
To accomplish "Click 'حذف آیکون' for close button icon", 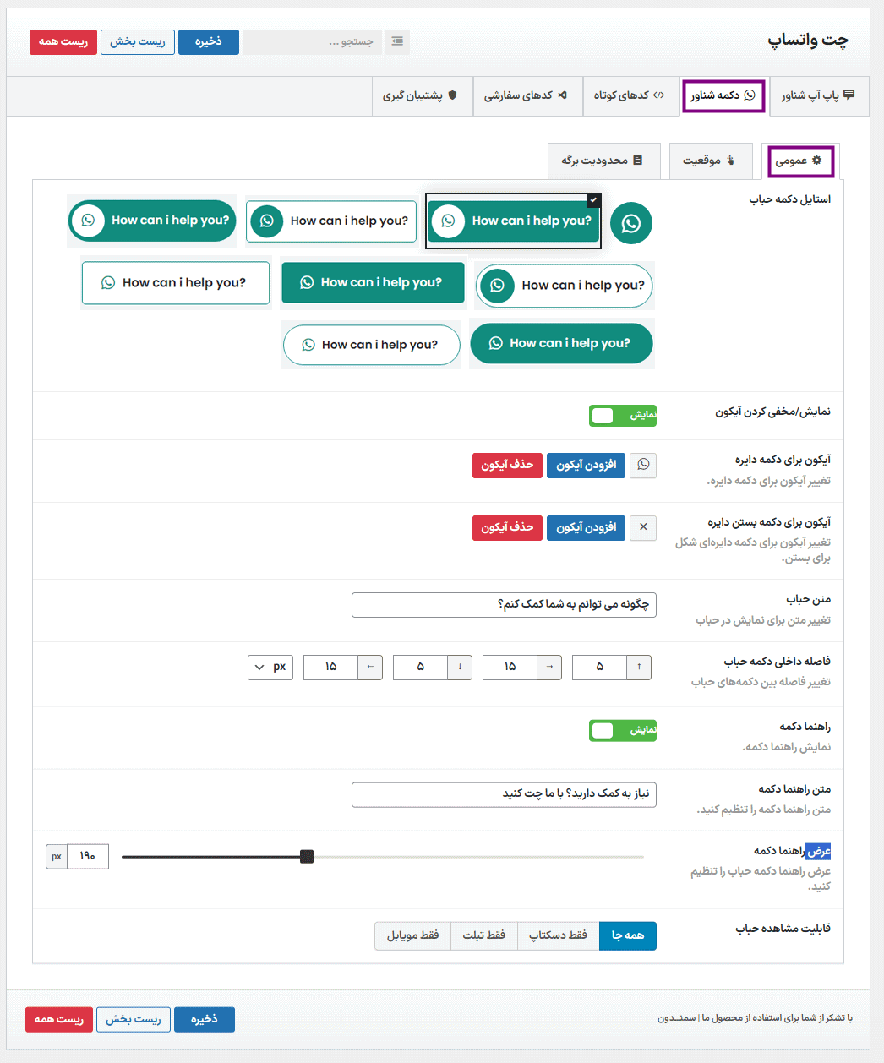I will [506, 527].
